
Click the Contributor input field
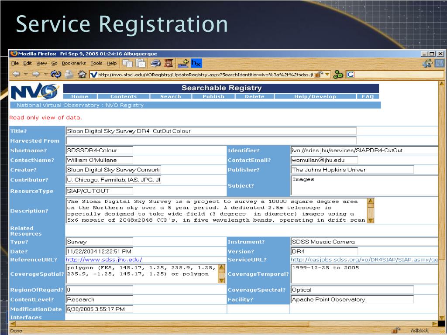tap(113, 180)
